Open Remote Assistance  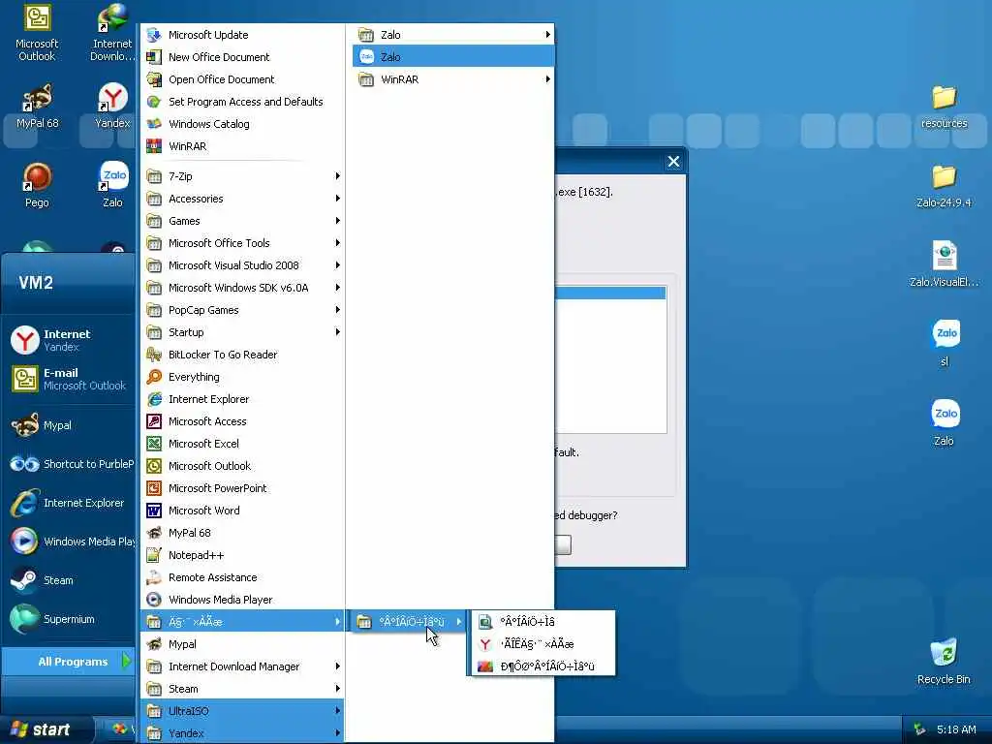[241, 577]
